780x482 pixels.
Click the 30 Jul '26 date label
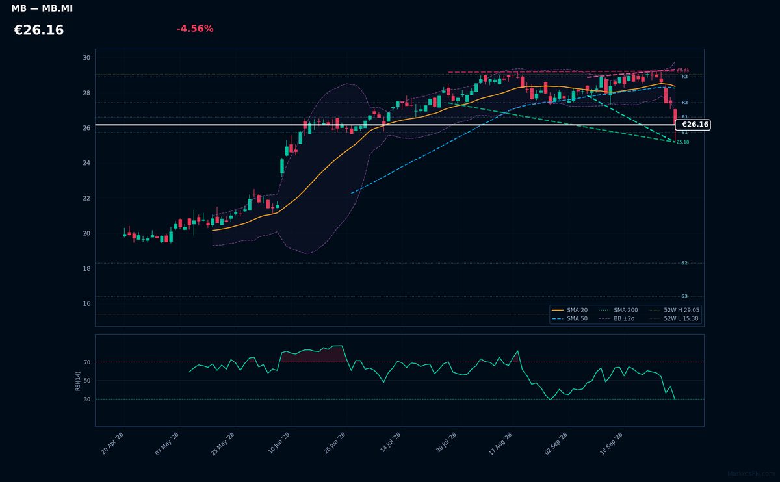coord(445,443)
